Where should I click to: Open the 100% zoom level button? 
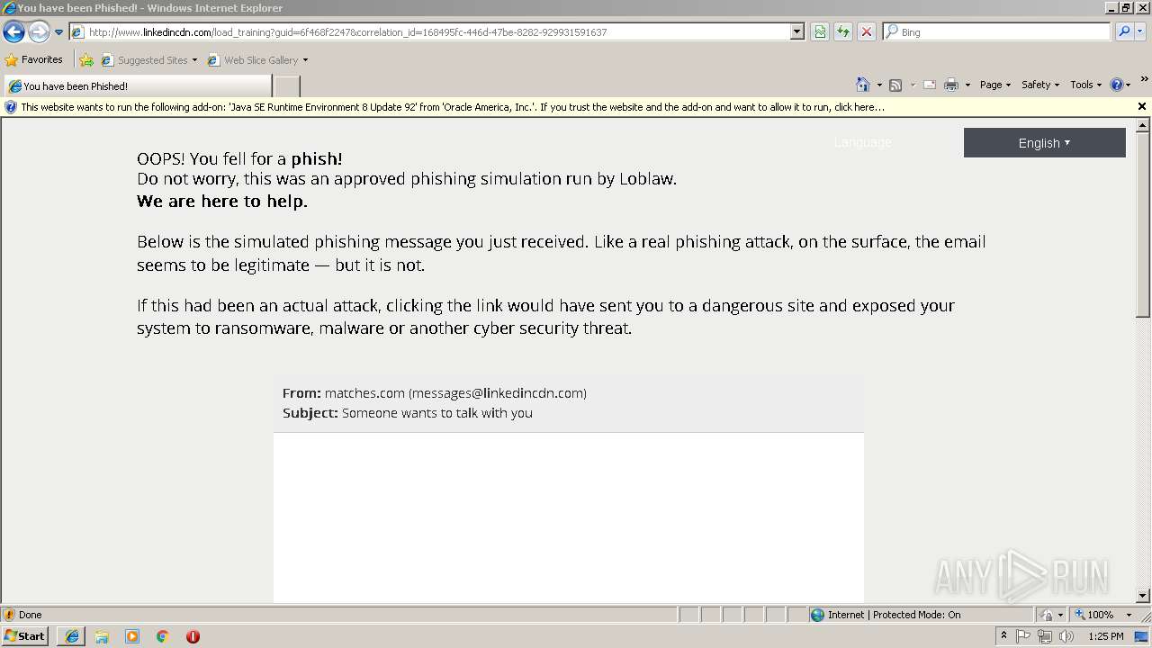pos(1094,615)
